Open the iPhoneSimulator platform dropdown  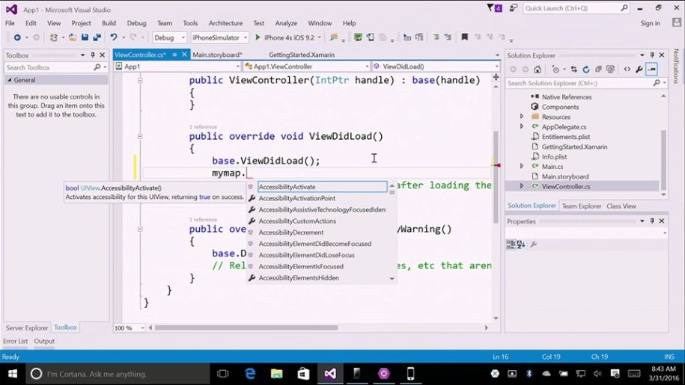point(220,37)
